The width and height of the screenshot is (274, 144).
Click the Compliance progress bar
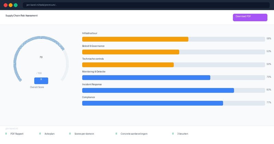[x=152, y=103]
